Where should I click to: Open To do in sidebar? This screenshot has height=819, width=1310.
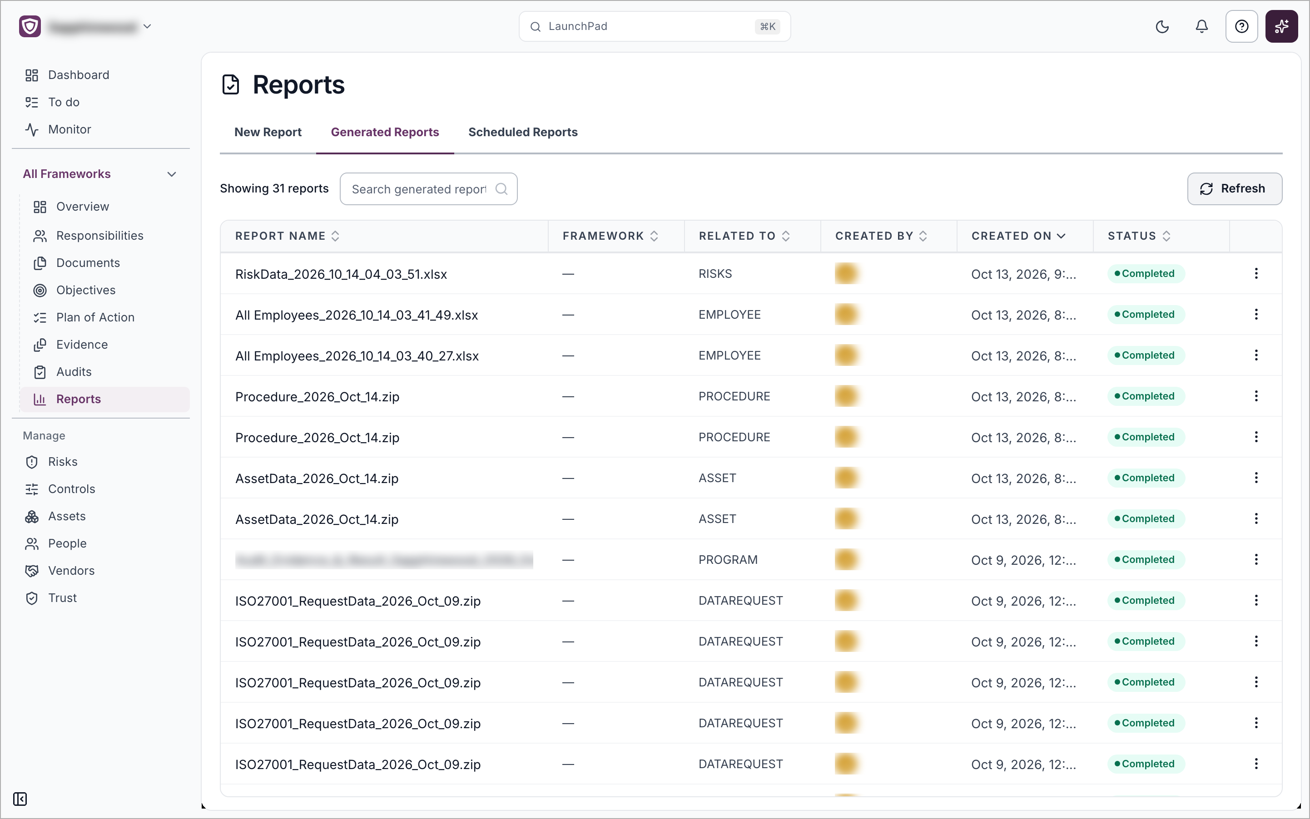pyautogui.click(x=64, y=102)
